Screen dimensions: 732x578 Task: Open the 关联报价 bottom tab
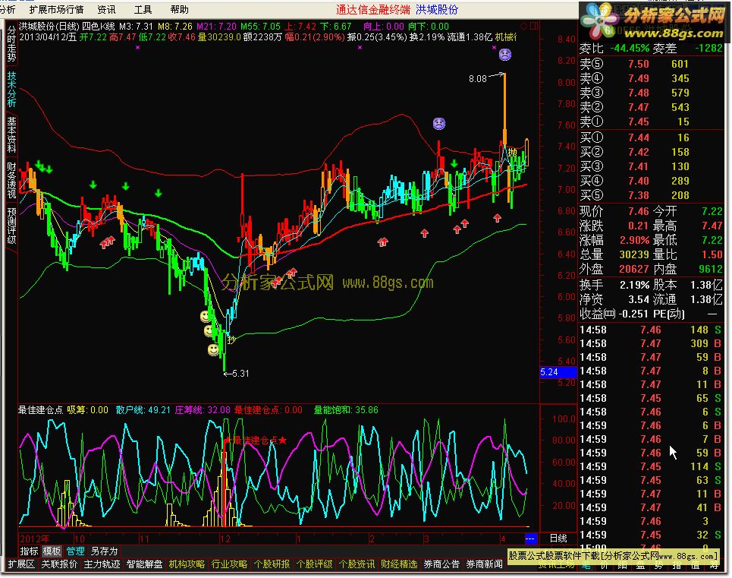coord(59,564)
